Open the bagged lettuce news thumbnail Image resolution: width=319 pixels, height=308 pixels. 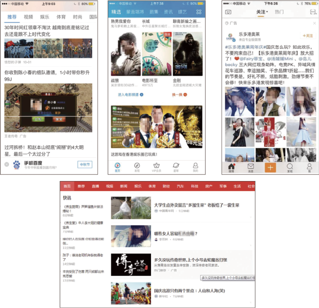[x=131, y=208]
